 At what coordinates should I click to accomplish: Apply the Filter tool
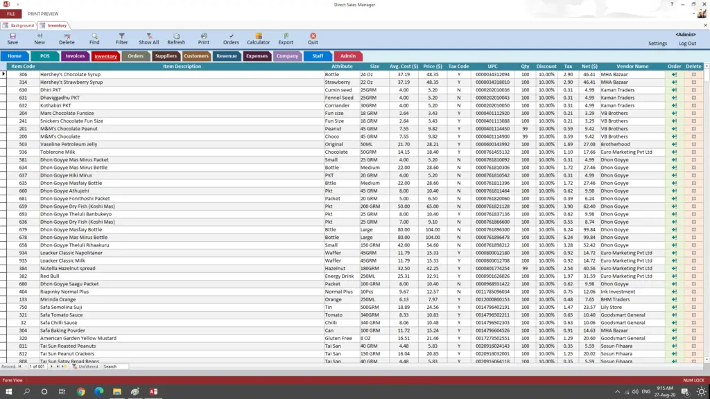click(x=122, y=37)
